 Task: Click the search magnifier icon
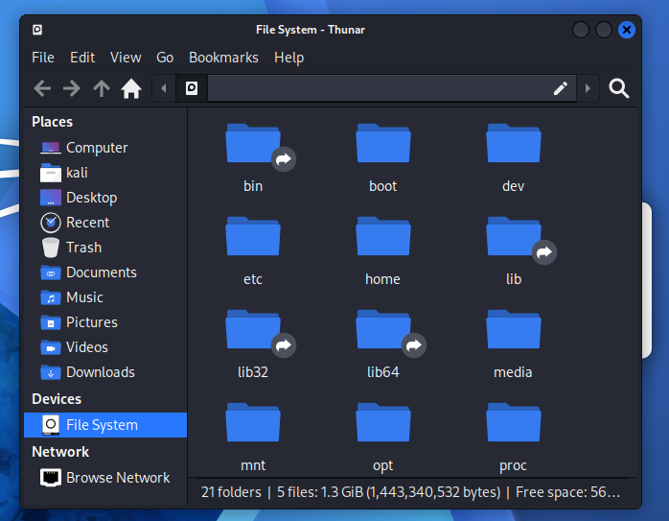(618, 88)
